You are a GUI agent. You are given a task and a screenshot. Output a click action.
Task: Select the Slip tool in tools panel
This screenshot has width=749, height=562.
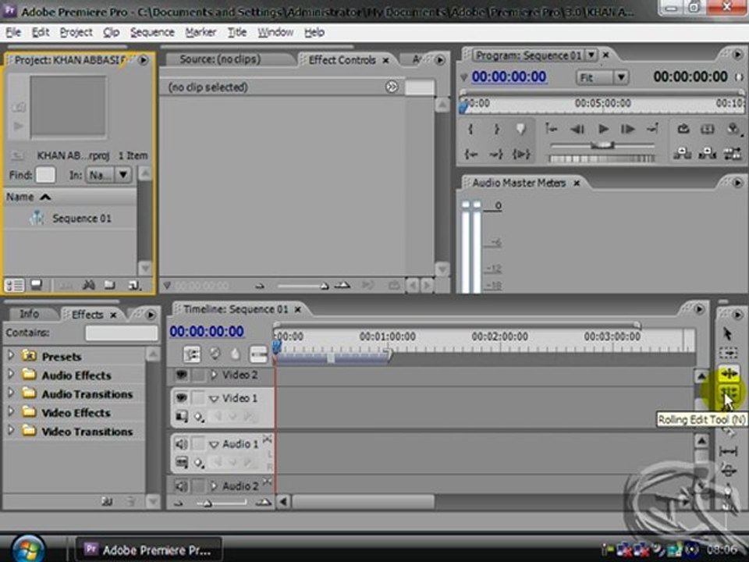728,451
